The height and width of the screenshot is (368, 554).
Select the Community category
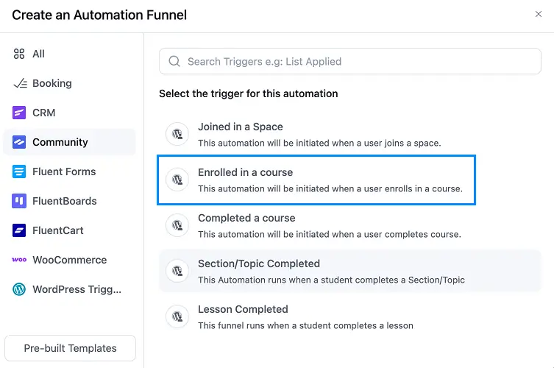click(x=70, y=142)
